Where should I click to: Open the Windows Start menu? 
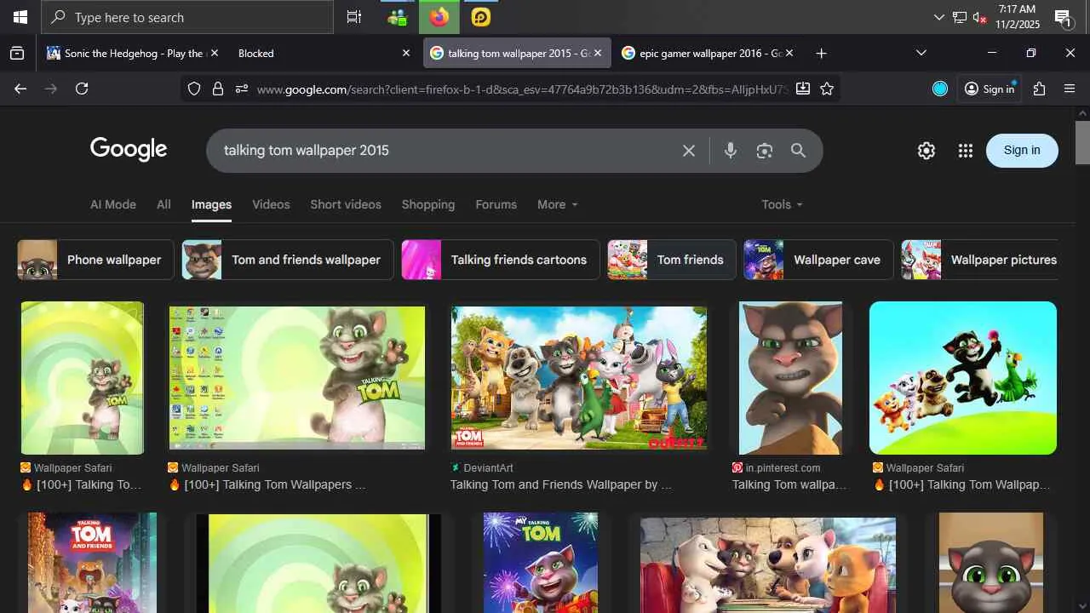coord(20,17)
